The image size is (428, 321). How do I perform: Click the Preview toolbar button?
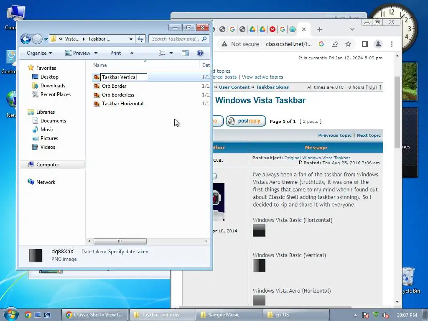pos(77,53)
